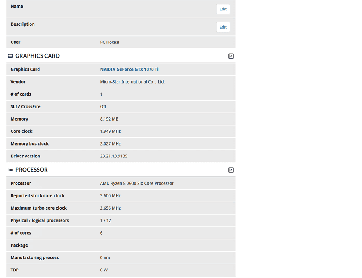Screen dimensions: 362x278
Task: Click the Manufacturing process row label
Action: tap(35, 258)
